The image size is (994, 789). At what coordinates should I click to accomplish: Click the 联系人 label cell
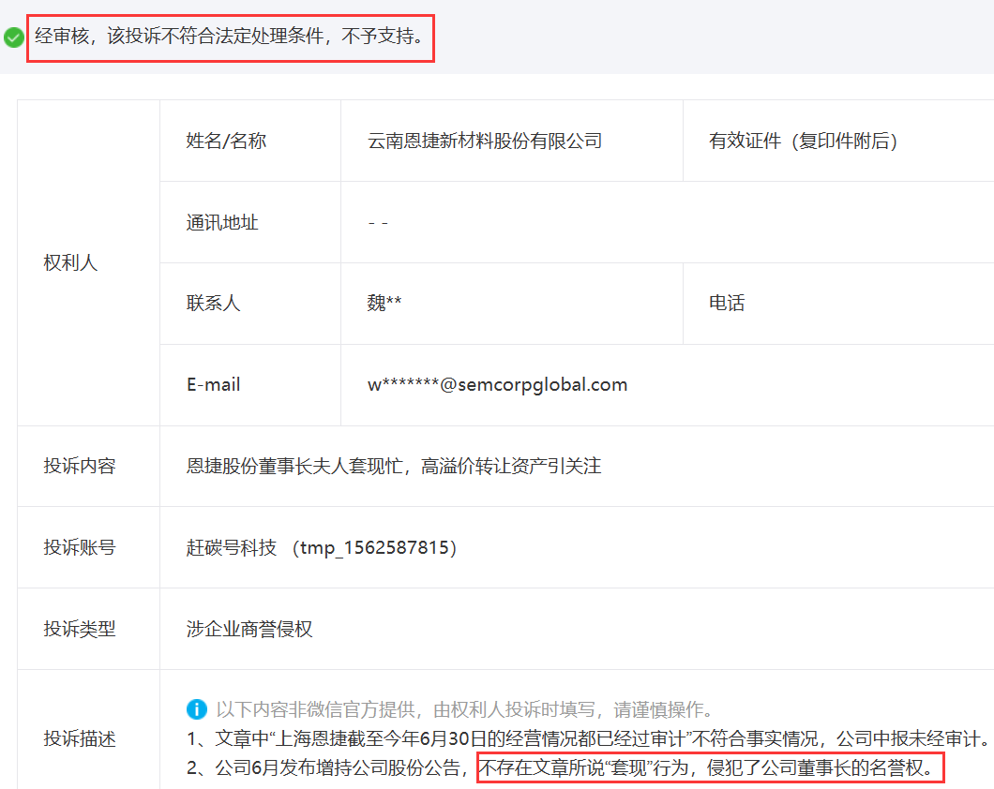[x=250, y=304]
